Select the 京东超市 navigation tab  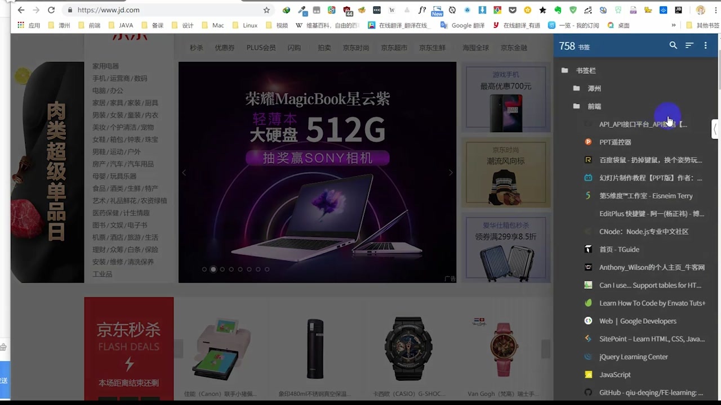[x=394, y=48]
